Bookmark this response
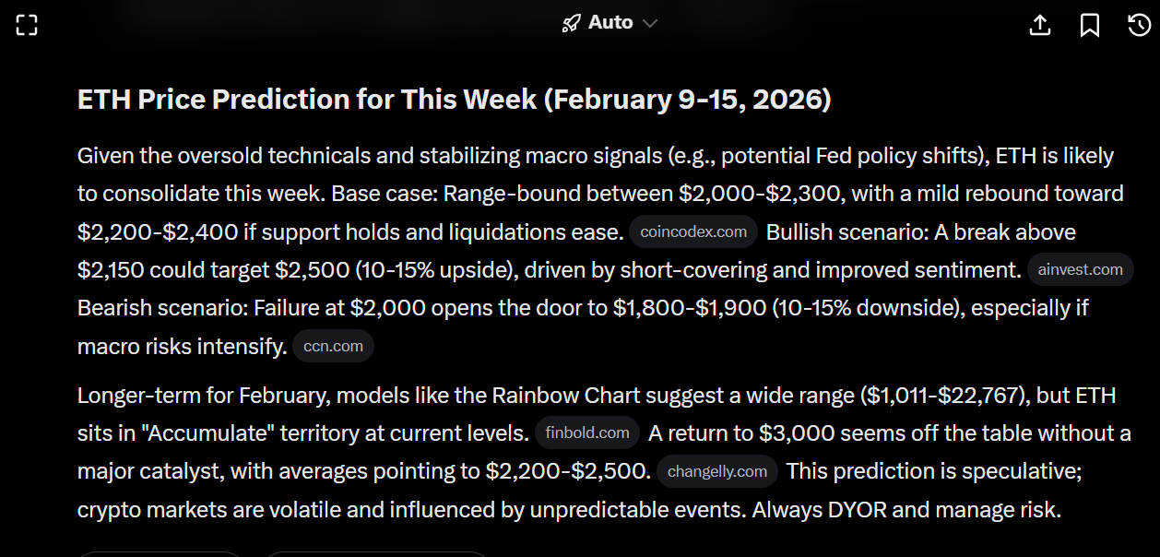 point(1089,25)
